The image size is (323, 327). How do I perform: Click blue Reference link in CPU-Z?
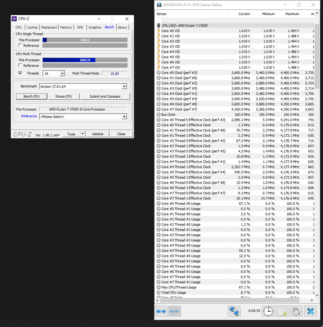(29, 116)
